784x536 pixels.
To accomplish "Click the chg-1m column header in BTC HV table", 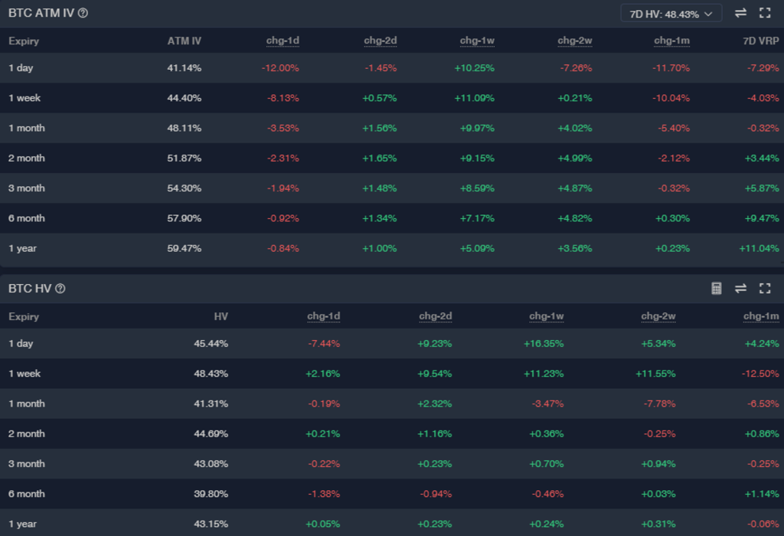I will (x=761, y=316).
